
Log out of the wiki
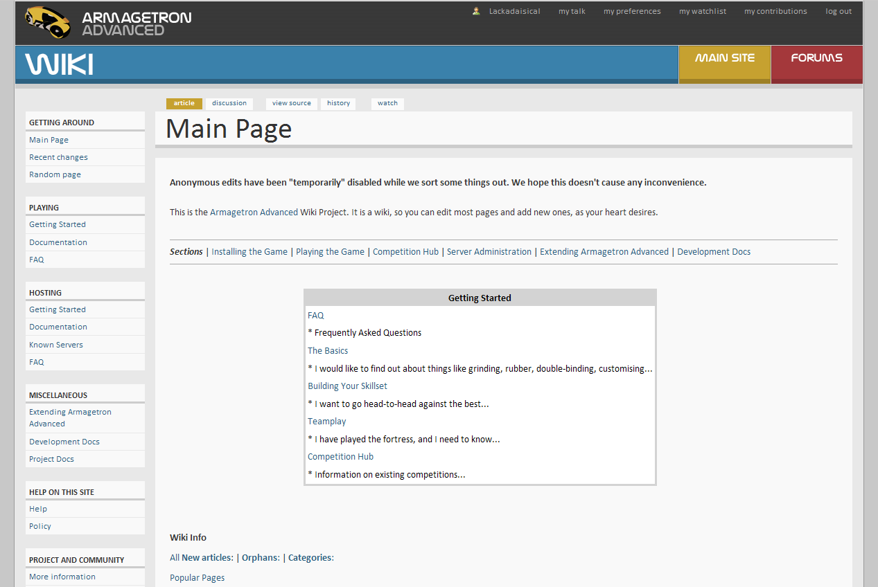[839, 11]
